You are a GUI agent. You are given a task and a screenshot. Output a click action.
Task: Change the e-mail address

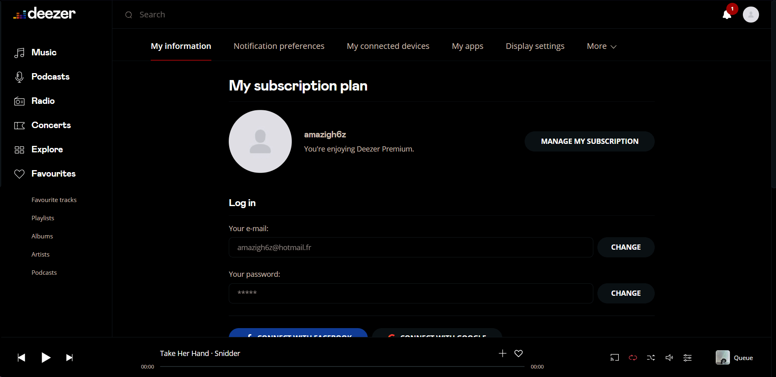click(x=626, y=247)
